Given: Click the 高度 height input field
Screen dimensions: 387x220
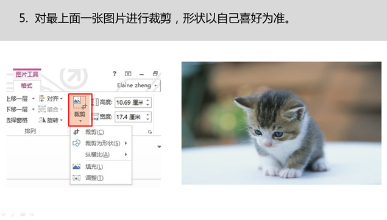Looking at the screenshot, I should tap(130, 102).
